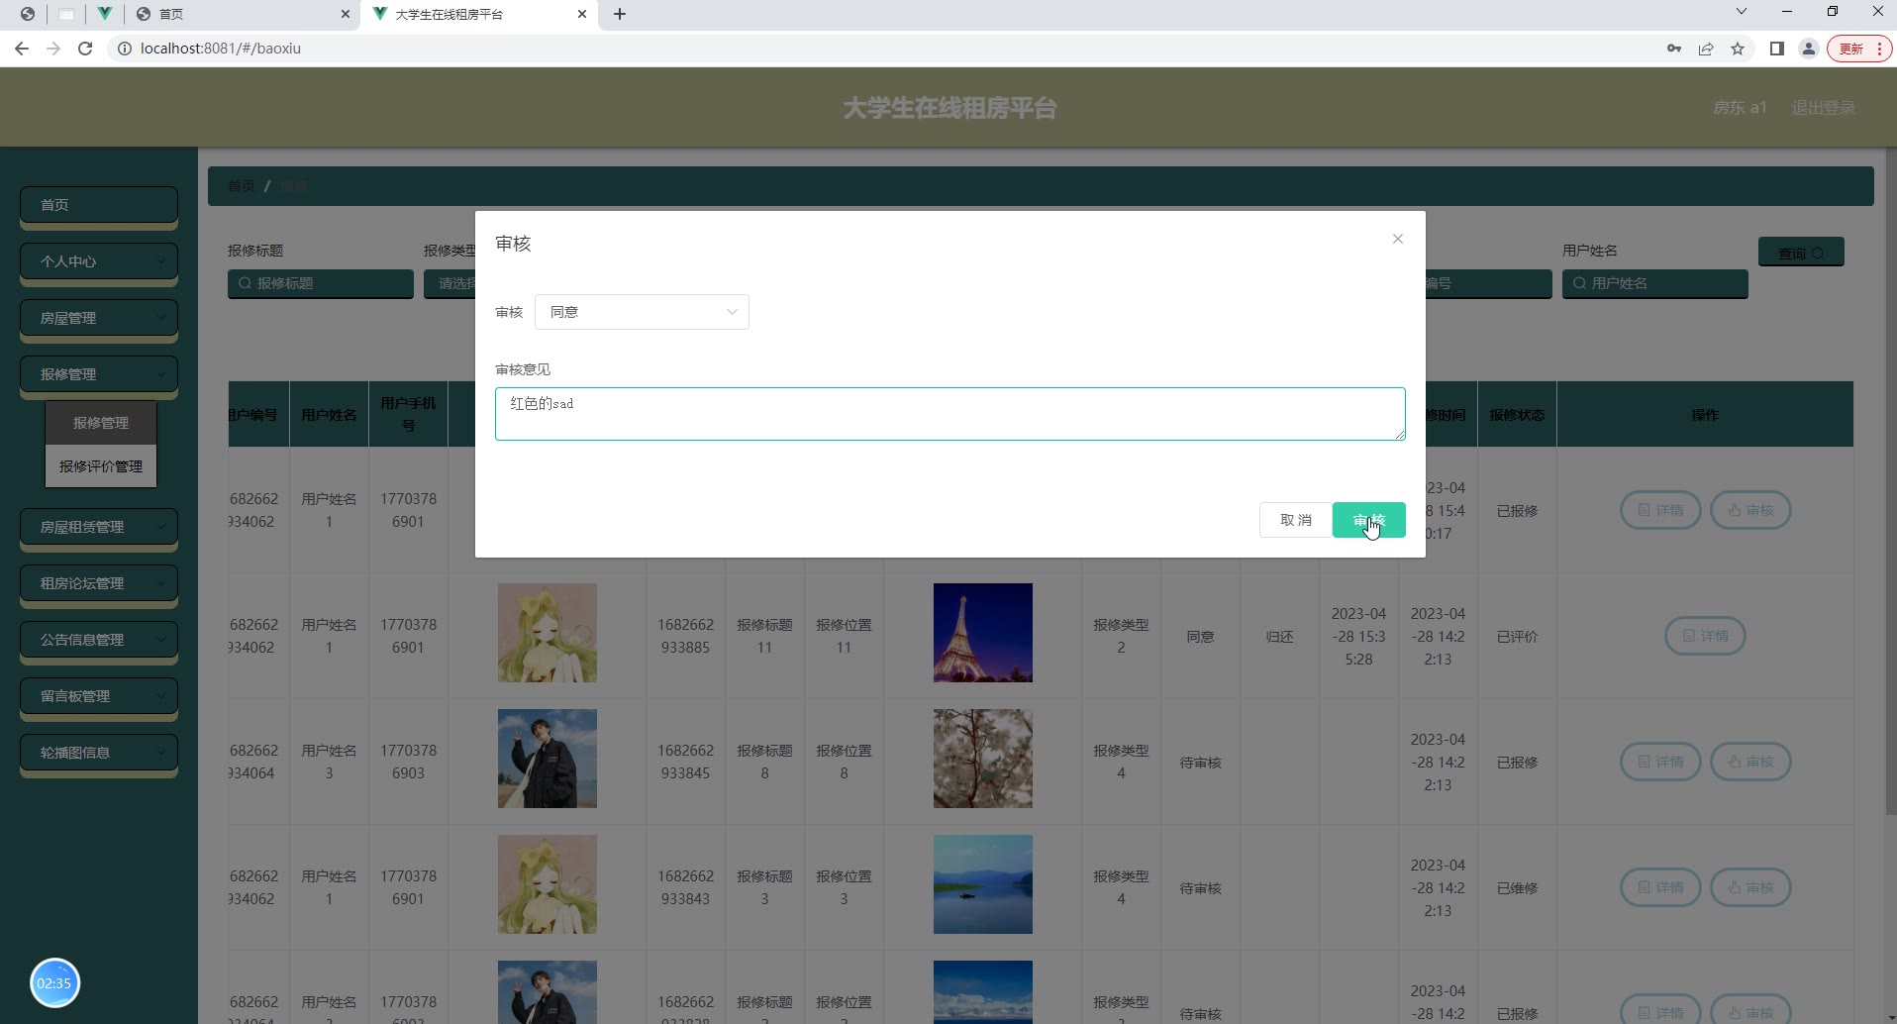Click the 取消 button in dialog

click(1295, 520)
